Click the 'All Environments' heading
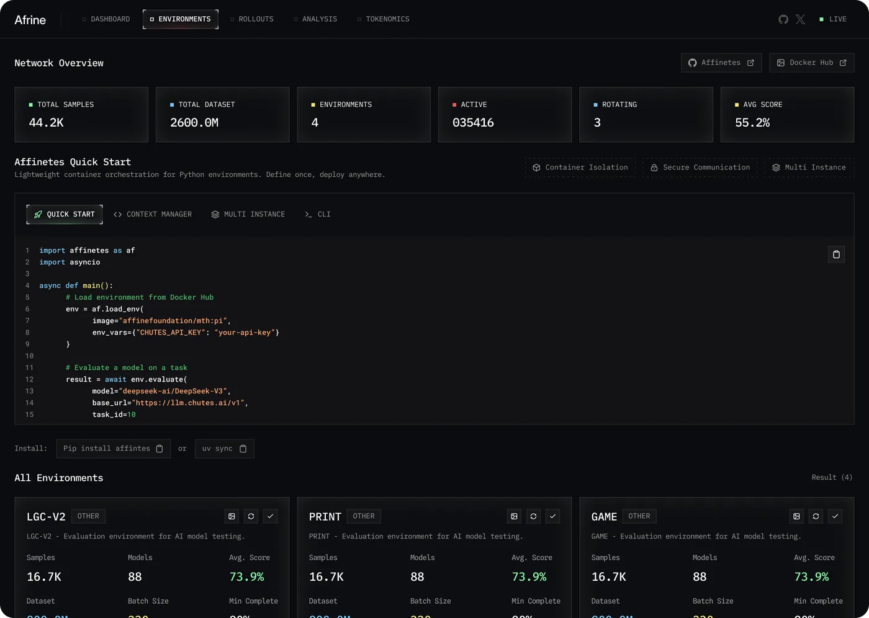 click(59, 478)
